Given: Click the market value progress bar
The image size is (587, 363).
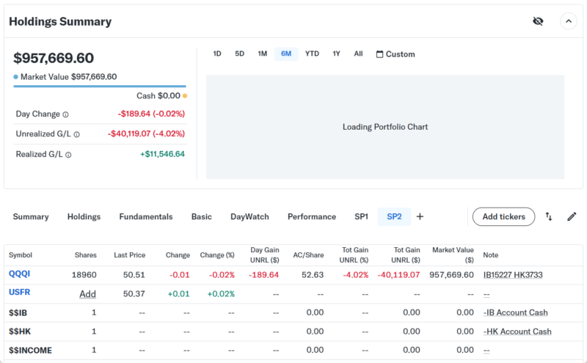Looking at the screenshot, I should (x=99, y=87).
